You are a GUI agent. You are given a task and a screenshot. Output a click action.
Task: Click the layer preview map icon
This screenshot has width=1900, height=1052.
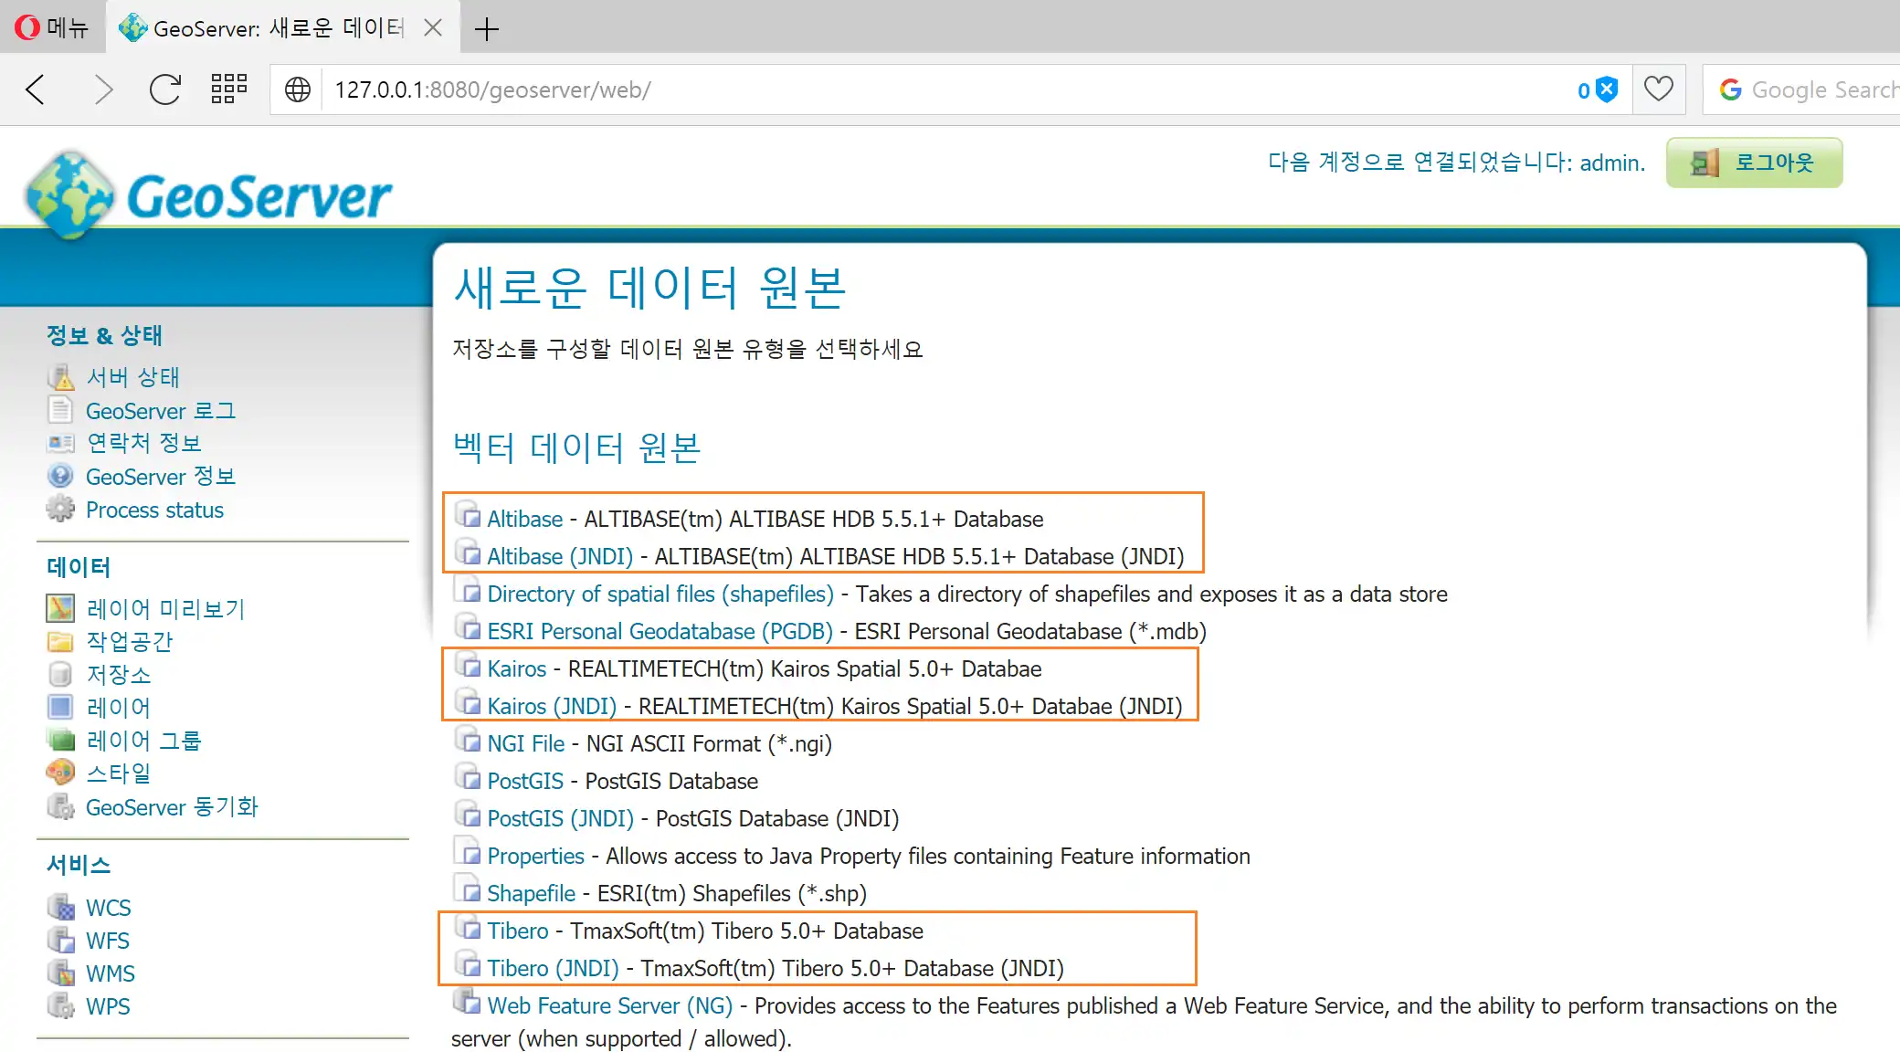tap(60, 608)
